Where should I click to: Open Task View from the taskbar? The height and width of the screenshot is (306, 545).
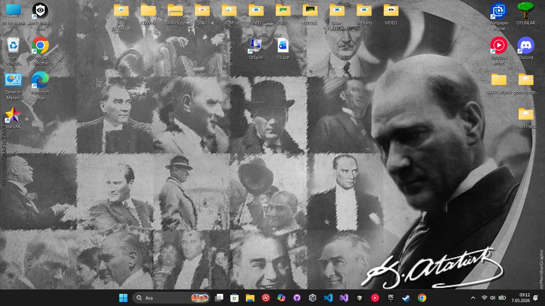pyautogui.click(x=219, y=298)
